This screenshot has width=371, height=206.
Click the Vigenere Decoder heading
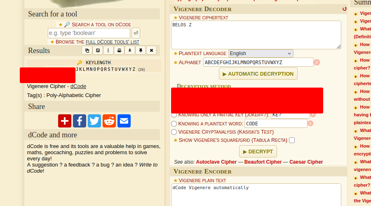[x=202, y=9]
